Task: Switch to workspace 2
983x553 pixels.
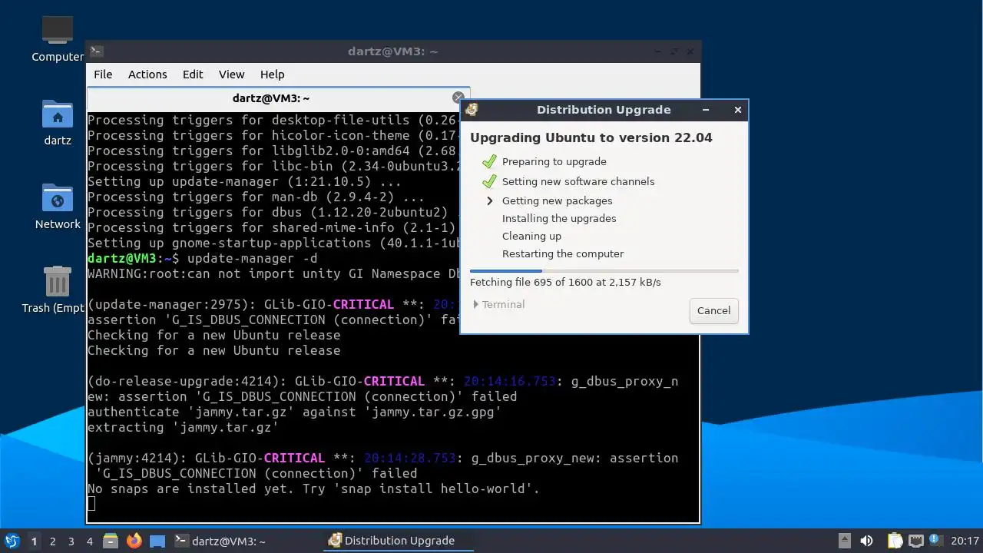Action: point(52,541)
